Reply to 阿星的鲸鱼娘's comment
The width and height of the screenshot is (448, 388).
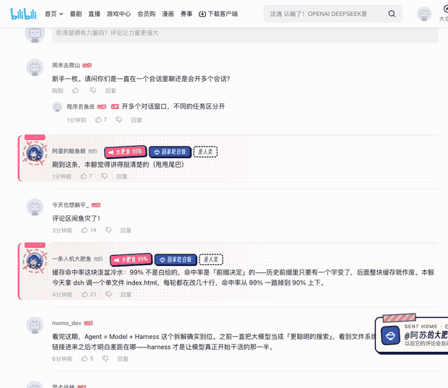click(121, 176)
